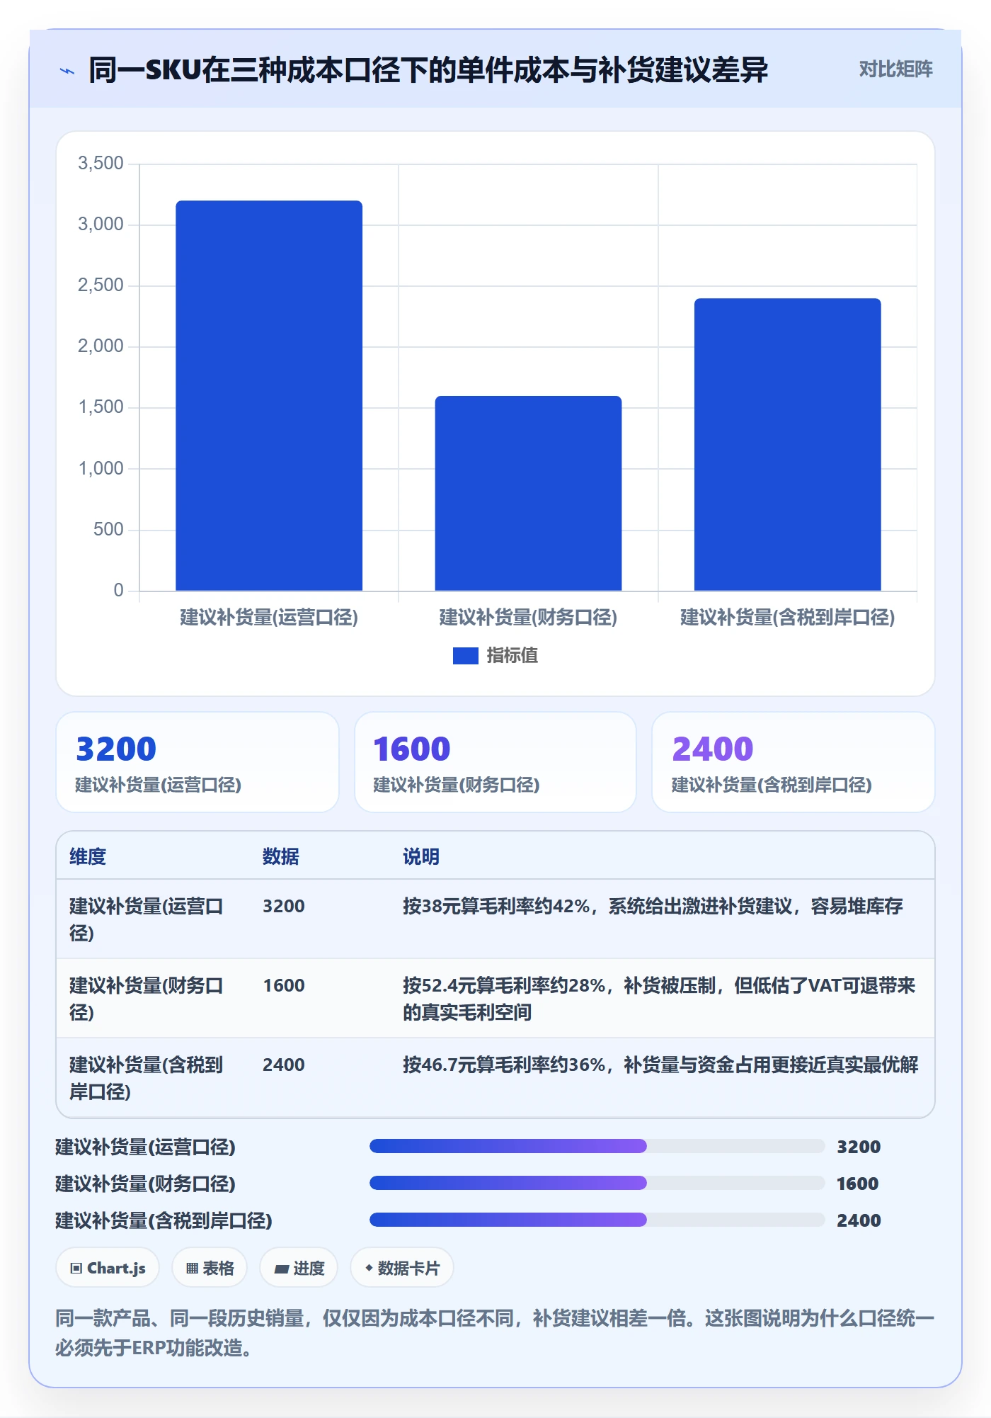The width and height of the screenshot is (991, 1418).
Task: Click the 含税到岸口径 progress bar
Action: [x=597, y=1220]
